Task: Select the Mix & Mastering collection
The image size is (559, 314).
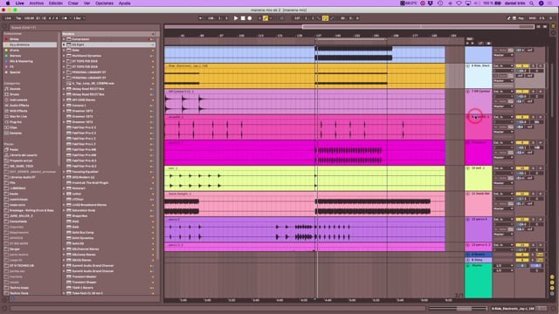Action: click(30, 61)
